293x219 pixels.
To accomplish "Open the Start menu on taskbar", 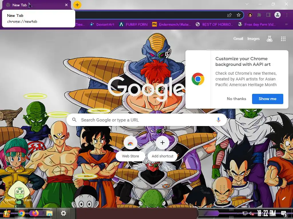I will (x=7, y=213).
